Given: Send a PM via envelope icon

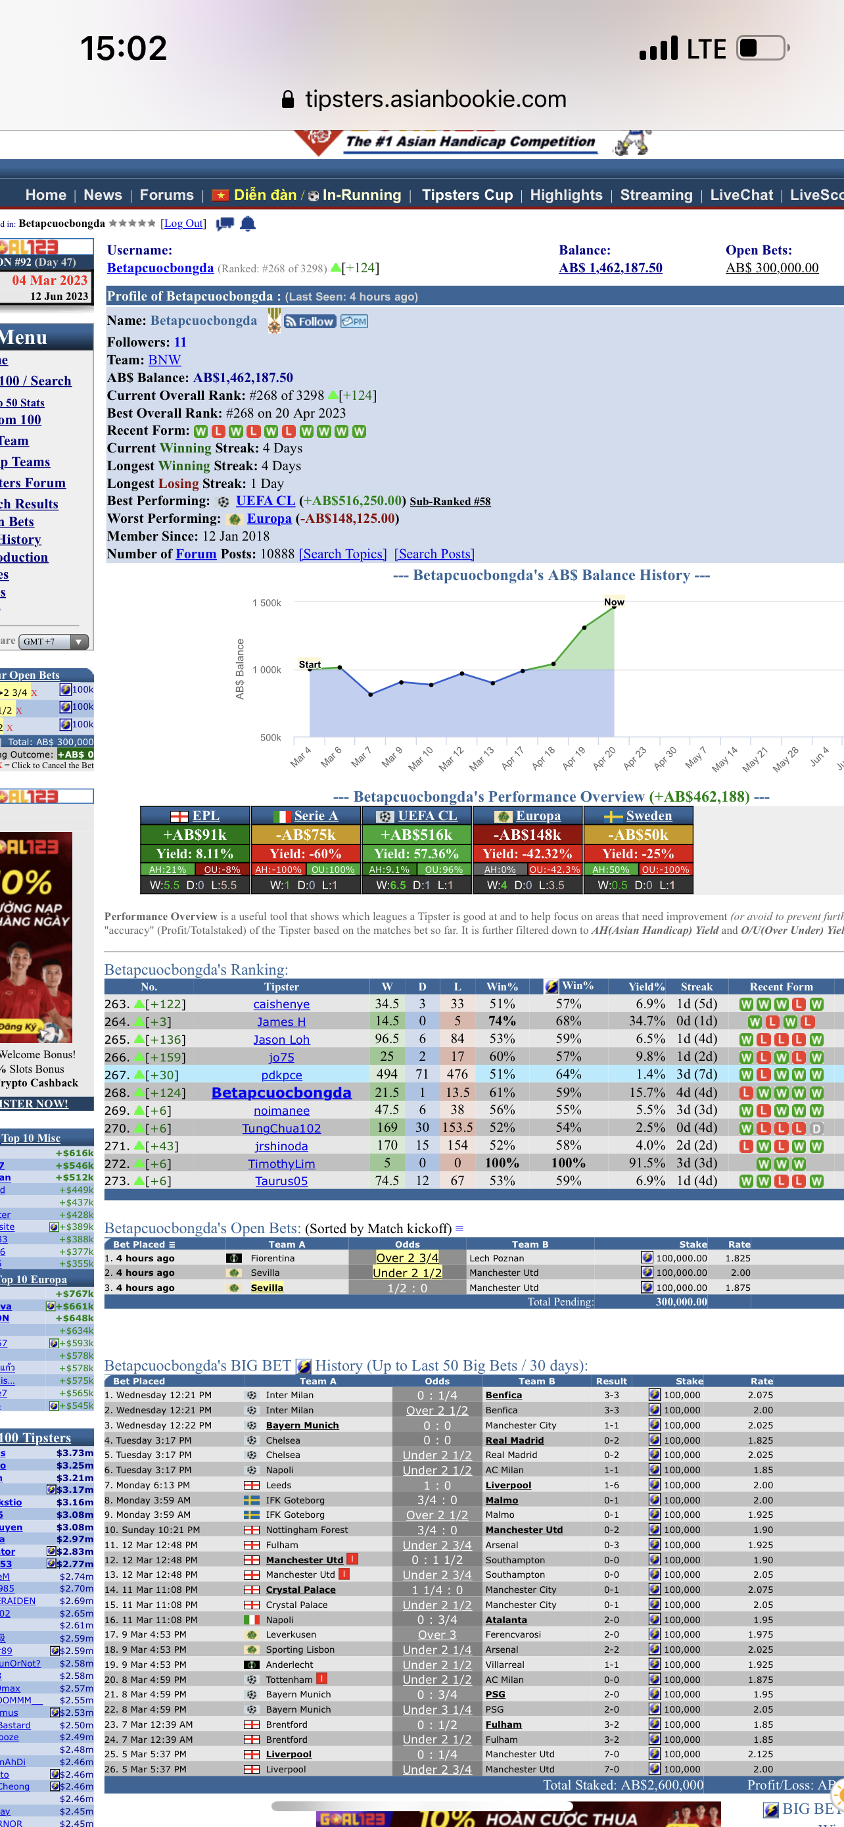Looking at the screenshot, I should tap(354, 322).
